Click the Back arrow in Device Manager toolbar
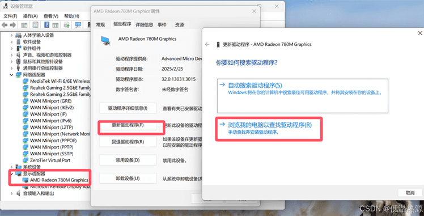Screen dimensions: 424x216 click(5, 25)
